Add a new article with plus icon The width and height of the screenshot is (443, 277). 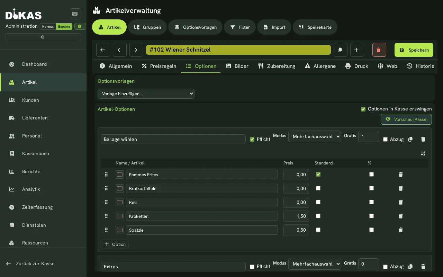357,50
